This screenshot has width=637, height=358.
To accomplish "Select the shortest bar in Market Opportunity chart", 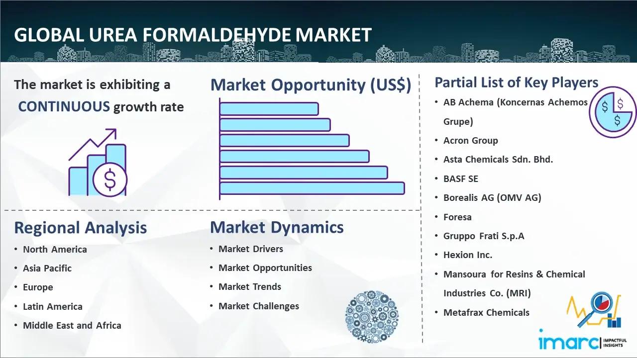I will [x=269, y=108].
